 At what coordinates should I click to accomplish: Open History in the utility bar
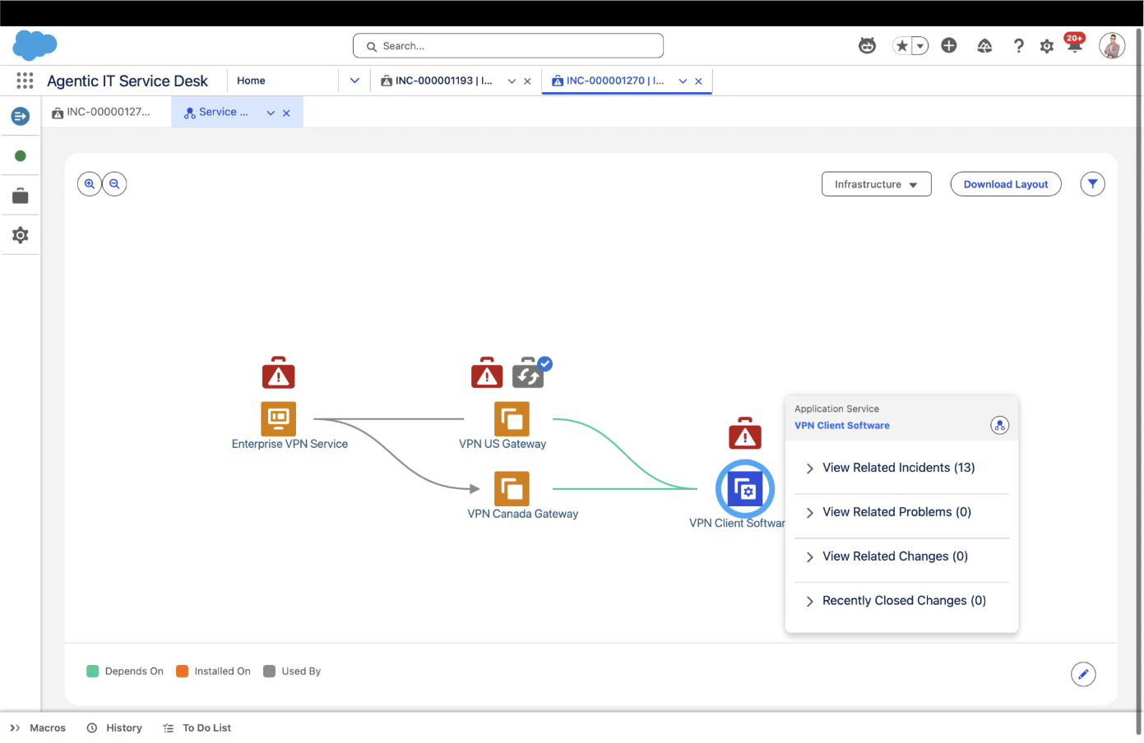click(x=114, y=728)
